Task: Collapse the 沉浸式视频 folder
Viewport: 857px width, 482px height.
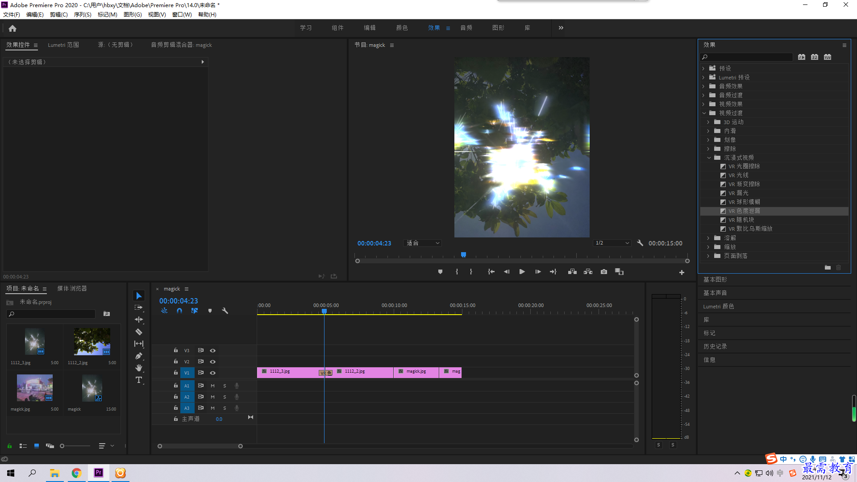Action: [x=709, y=158]
